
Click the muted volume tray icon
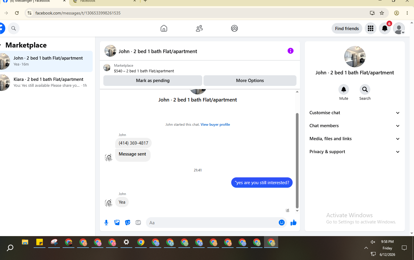(373, 242)
